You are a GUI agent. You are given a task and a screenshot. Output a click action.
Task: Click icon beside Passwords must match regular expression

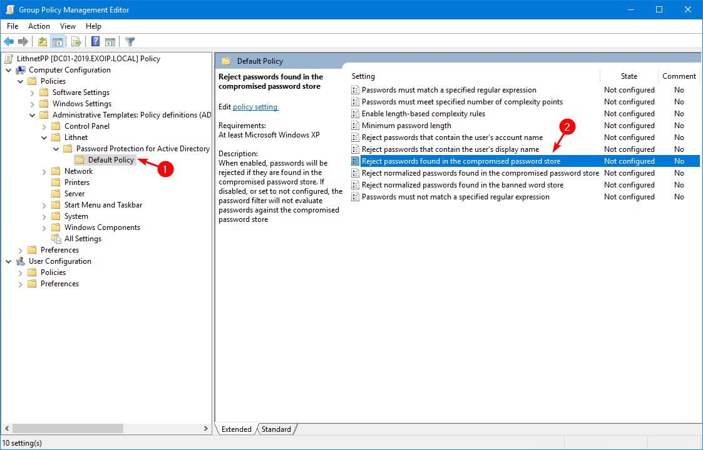point(355,90)
